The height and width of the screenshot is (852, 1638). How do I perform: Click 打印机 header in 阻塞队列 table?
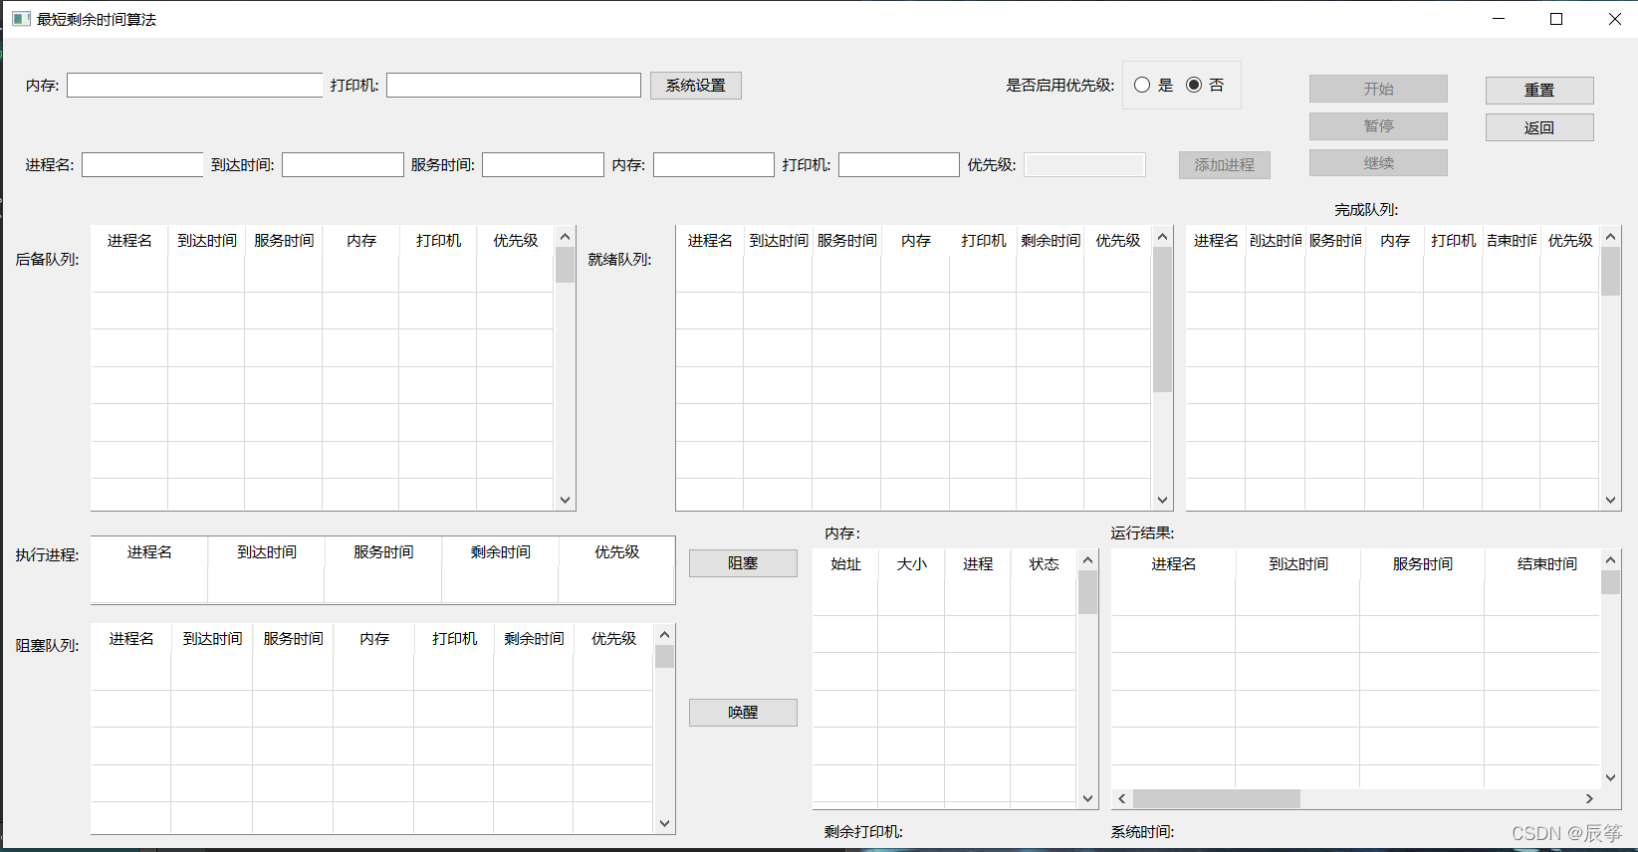click(454, 639)
